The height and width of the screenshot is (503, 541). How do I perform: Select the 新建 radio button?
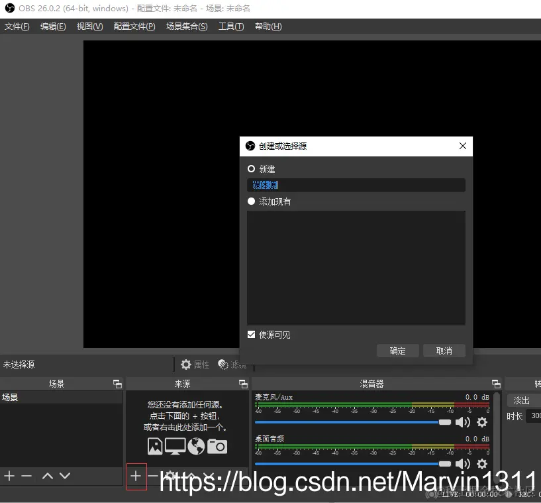(251, 169)
